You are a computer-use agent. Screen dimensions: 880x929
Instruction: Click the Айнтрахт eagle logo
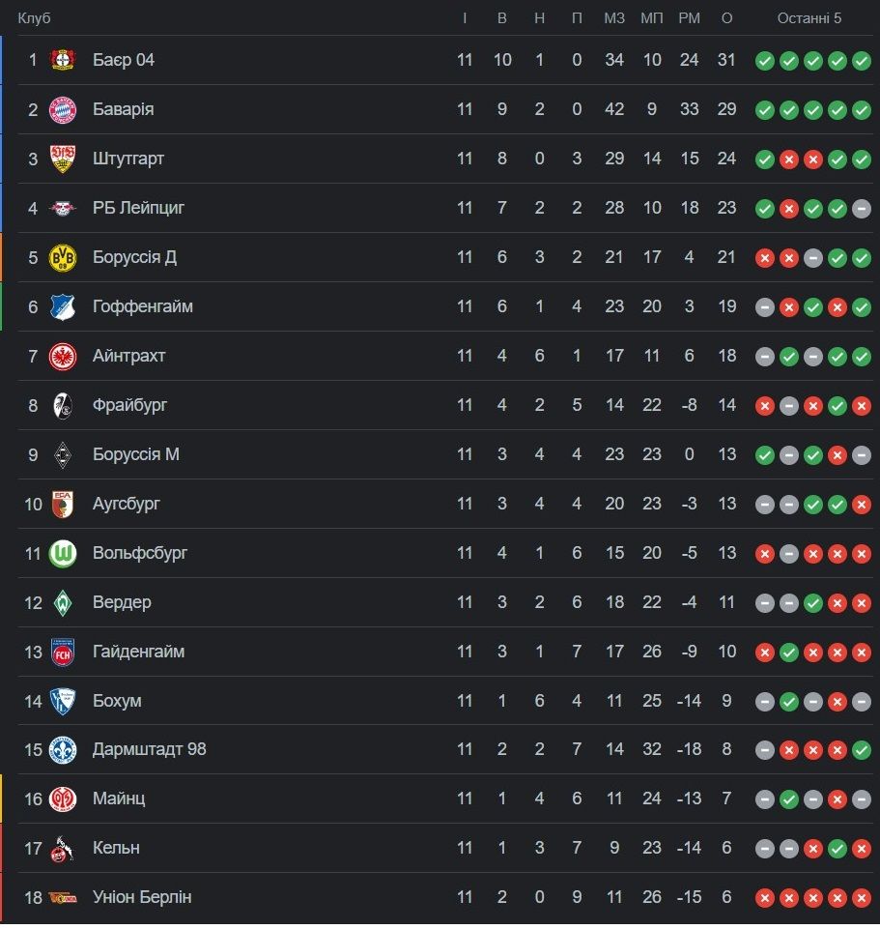tap(63, 356)
